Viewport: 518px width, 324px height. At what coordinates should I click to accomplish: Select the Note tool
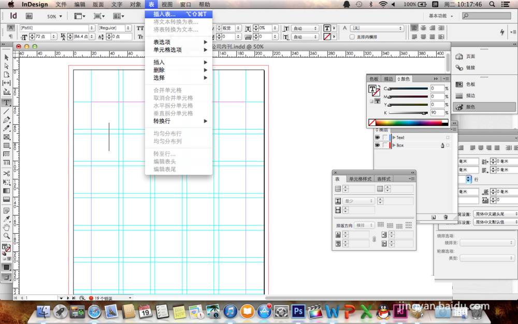point(6,210)
